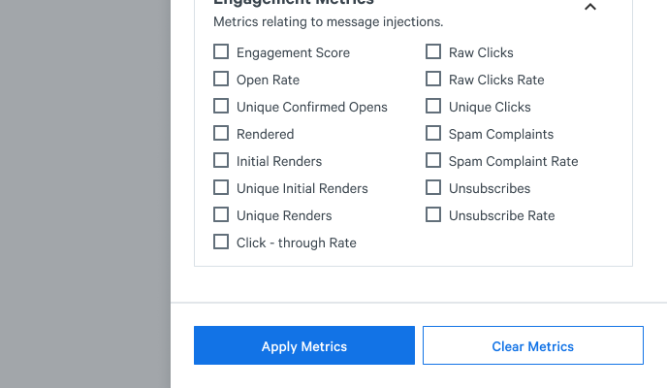
Task: Select the Unique Confirmed Opens checkbox
Action: click(221, 107)
